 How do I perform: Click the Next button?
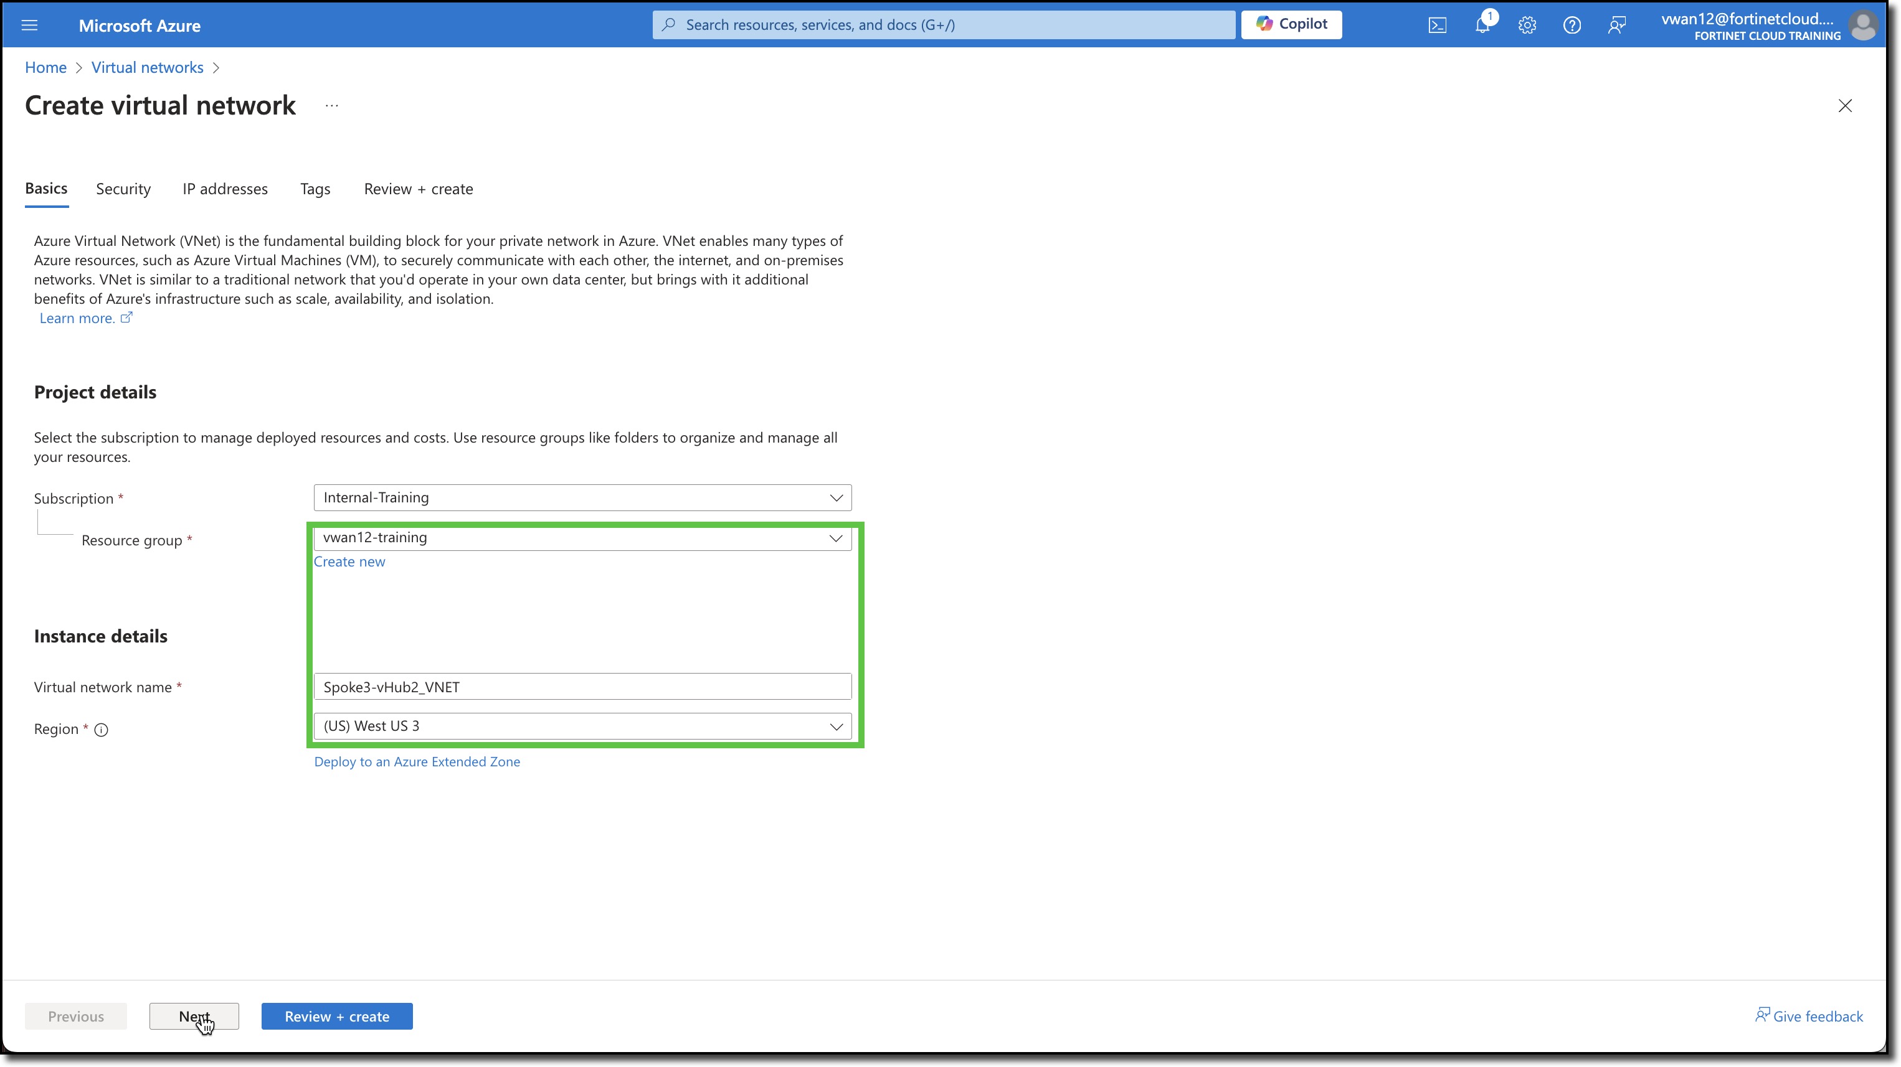[x=194, y=1016]
